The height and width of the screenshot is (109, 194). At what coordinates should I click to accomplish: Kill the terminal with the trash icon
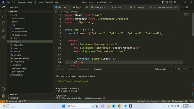pos(179,69)
